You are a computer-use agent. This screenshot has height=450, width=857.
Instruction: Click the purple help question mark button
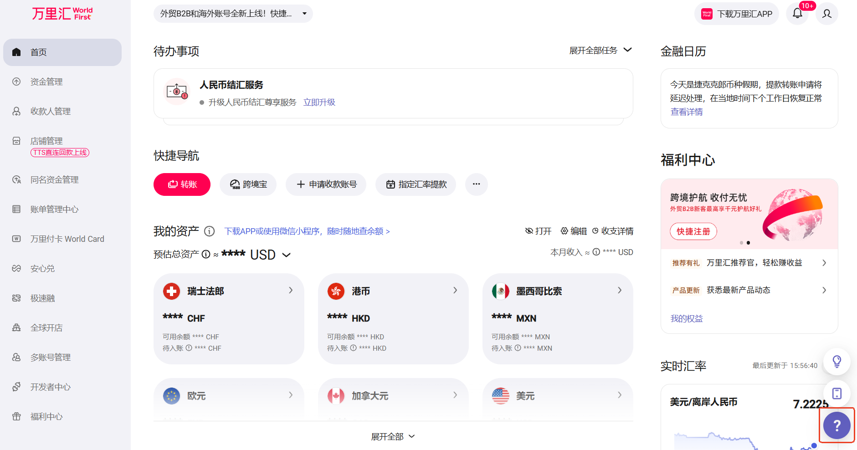(836, 425)
